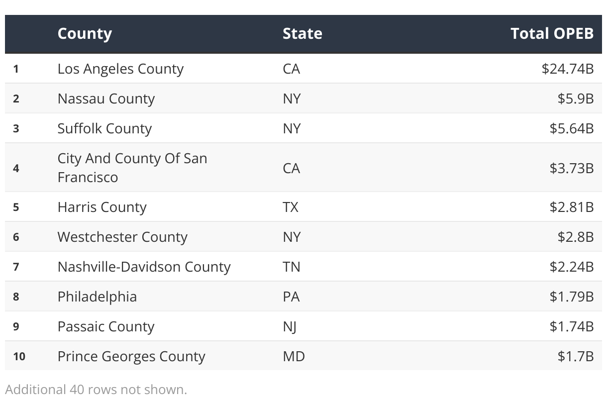Screen dimensions: 607x403
Task: Click the Additional 40 rows not shown note
Action: point(96,389)
